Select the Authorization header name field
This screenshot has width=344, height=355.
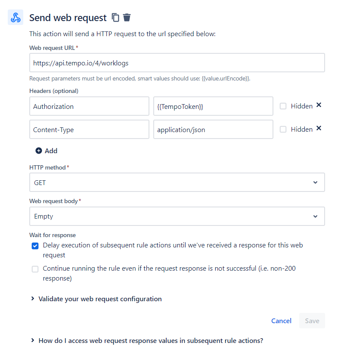pos(89,106)
